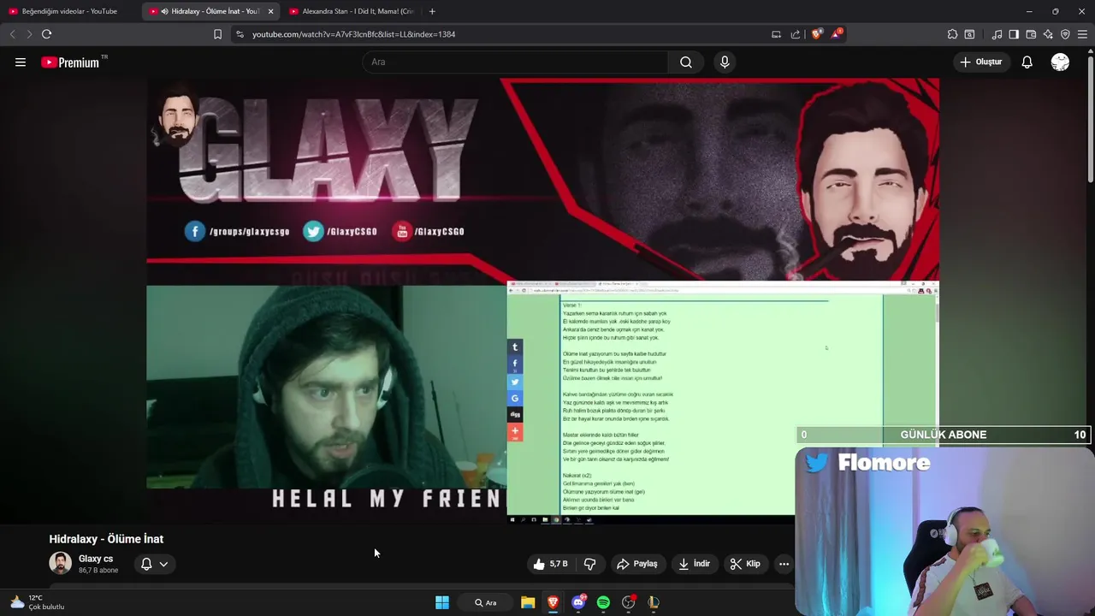Share the video via Paylaş

[637, 564]
